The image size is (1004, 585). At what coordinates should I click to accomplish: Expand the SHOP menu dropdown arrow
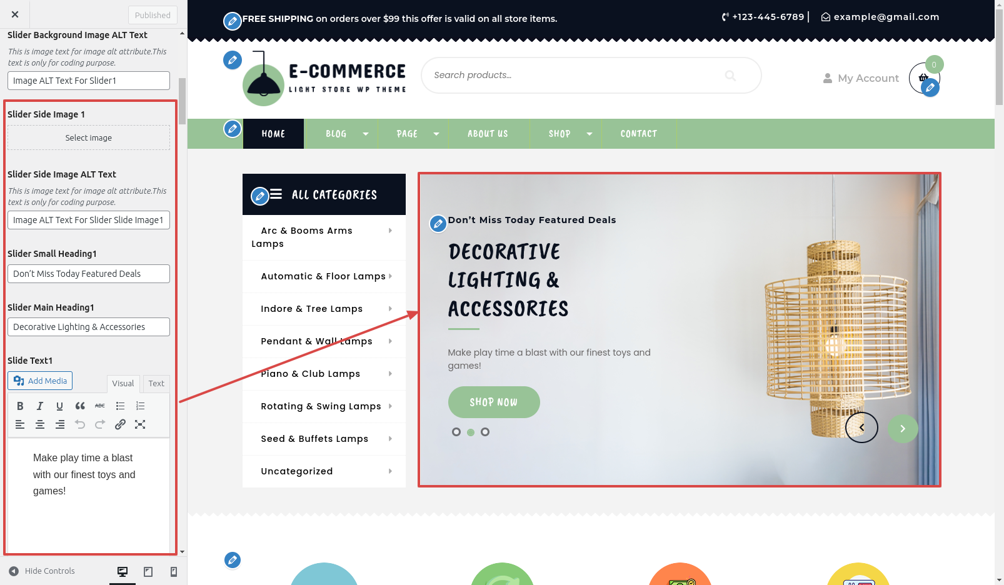tap(589, 134)
